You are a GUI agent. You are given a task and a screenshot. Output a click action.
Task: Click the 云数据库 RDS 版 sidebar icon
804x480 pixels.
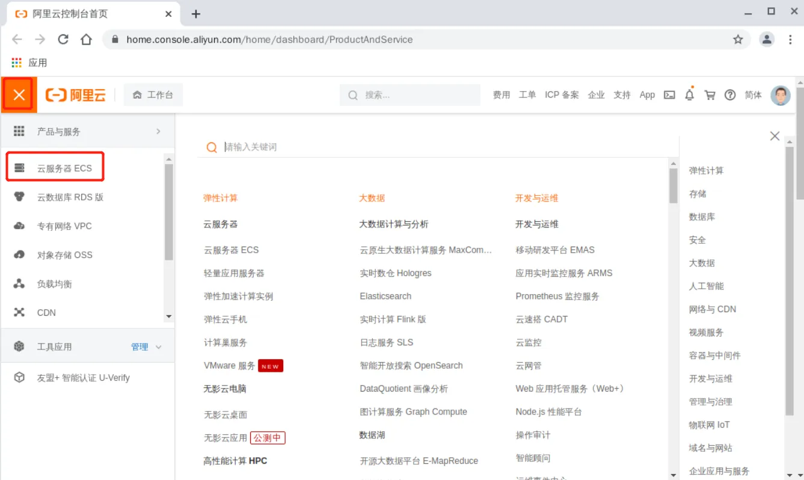click(19, 197)
